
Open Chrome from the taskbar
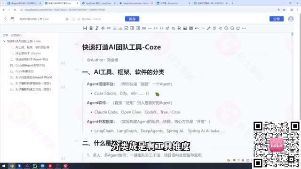coord(12,166)
